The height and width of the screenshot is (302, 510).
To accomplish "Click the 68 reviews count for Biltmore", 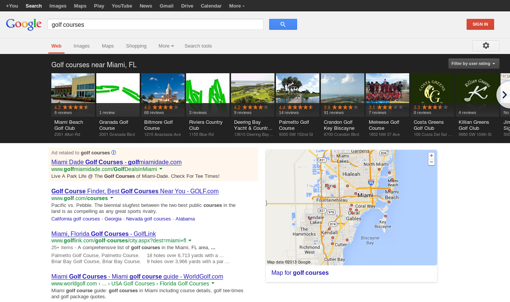I will click(x=154, y=113).
